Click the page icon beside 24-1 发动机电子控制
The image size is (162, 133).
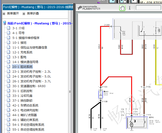(x=9, y=76)
